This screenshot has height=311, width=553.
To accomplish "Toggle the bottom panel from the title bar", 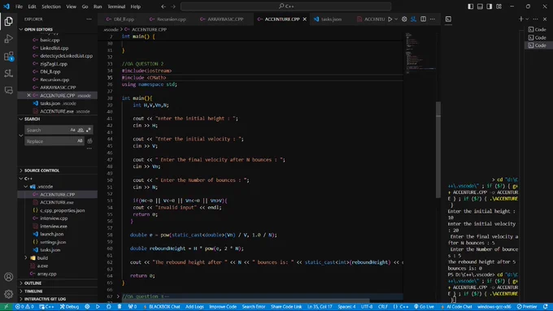I will pyautogui.click(x=480, y=6).
